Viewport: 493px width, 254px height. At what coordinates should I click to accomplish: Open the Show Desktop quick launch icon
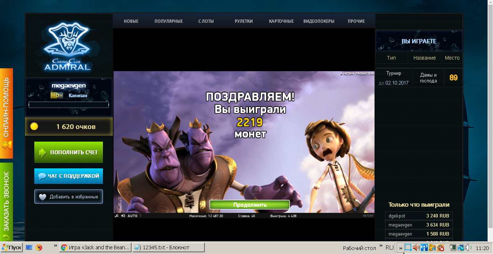click(x=29, y=247)
